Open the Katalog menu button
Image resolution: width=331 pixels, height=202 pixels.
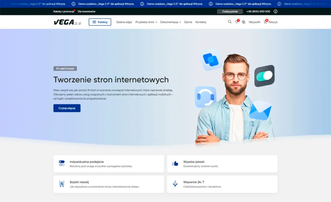pyautogui.click(x=100, y=22)
